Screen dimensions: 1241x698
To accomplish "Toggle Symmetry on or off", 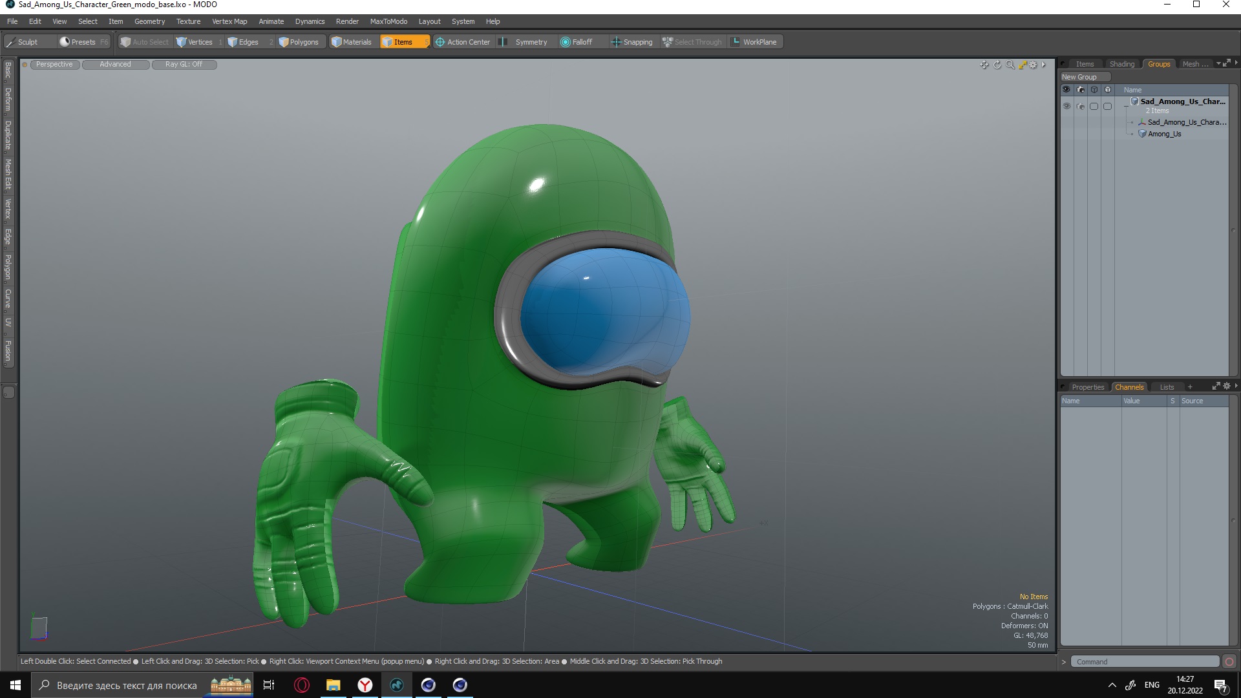I will click(x=525, y=42).
